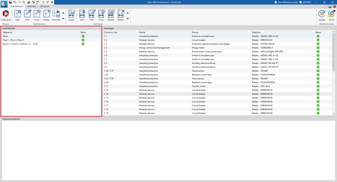Open the purple help book icon
This screenshot has width=337, height=182.
(334, 7)
